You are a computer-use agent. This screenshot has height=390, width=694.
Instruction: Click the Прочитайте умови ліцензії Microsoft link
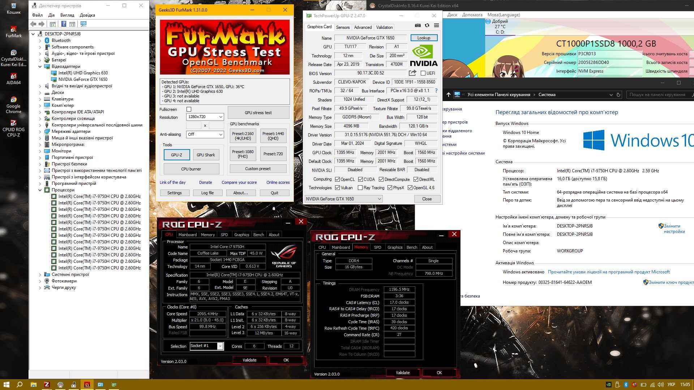tap(609, 272)
